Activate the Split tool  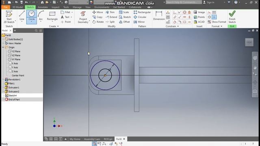coord(110,22)
